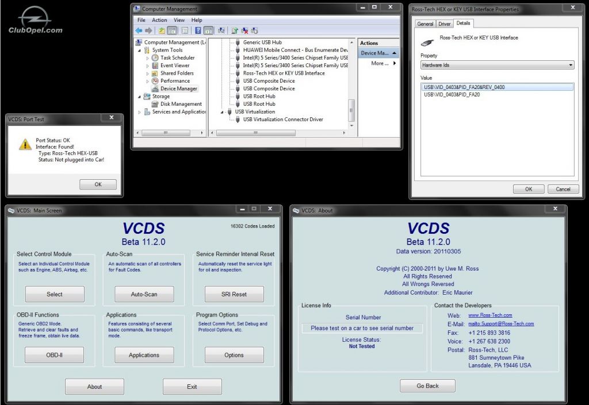Switch to General tab in Properties dialog
Screen dimensions: 589x405
[x=425, y=24]
